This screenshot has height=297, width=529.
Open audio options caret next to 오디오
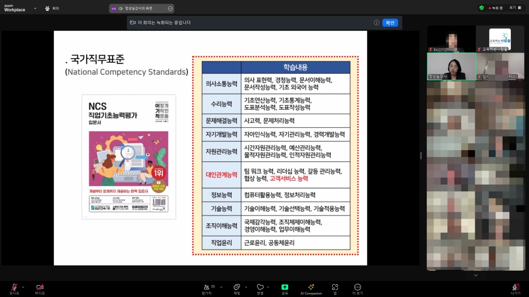(x=23, y=287)
